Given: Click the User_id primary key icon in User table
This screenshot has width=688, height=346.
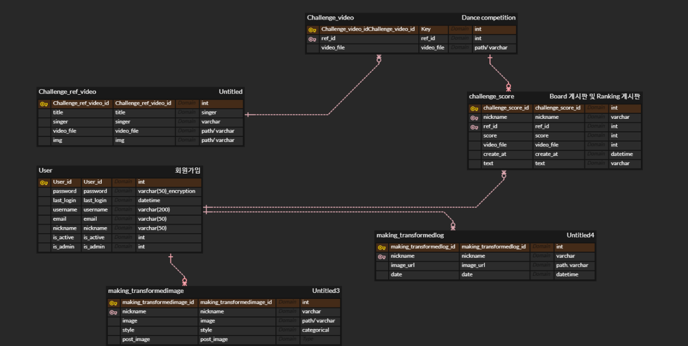Looking at the screenshot, I should (44, 182).
